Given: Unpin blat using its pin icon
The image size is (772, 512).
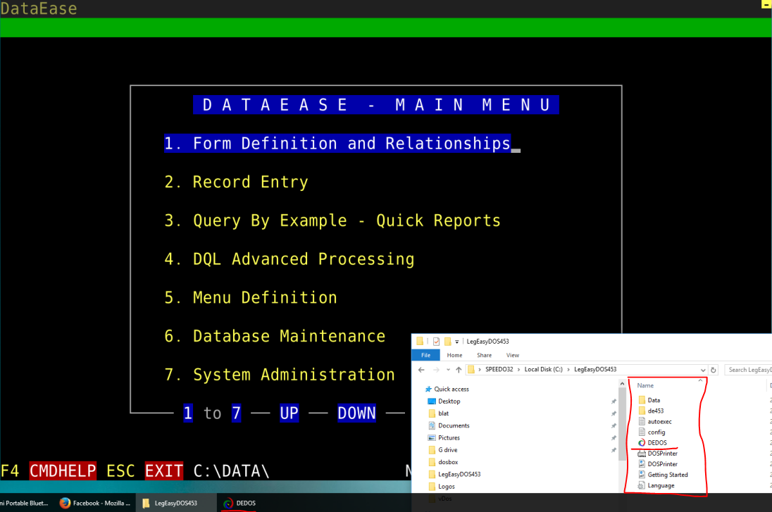Looking at the screenshot, I should point(614,413).
